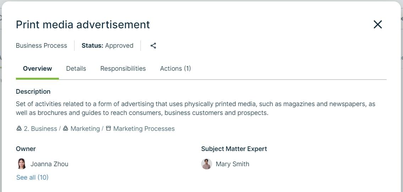Open the Responsibilities tab

coord(123,69)
